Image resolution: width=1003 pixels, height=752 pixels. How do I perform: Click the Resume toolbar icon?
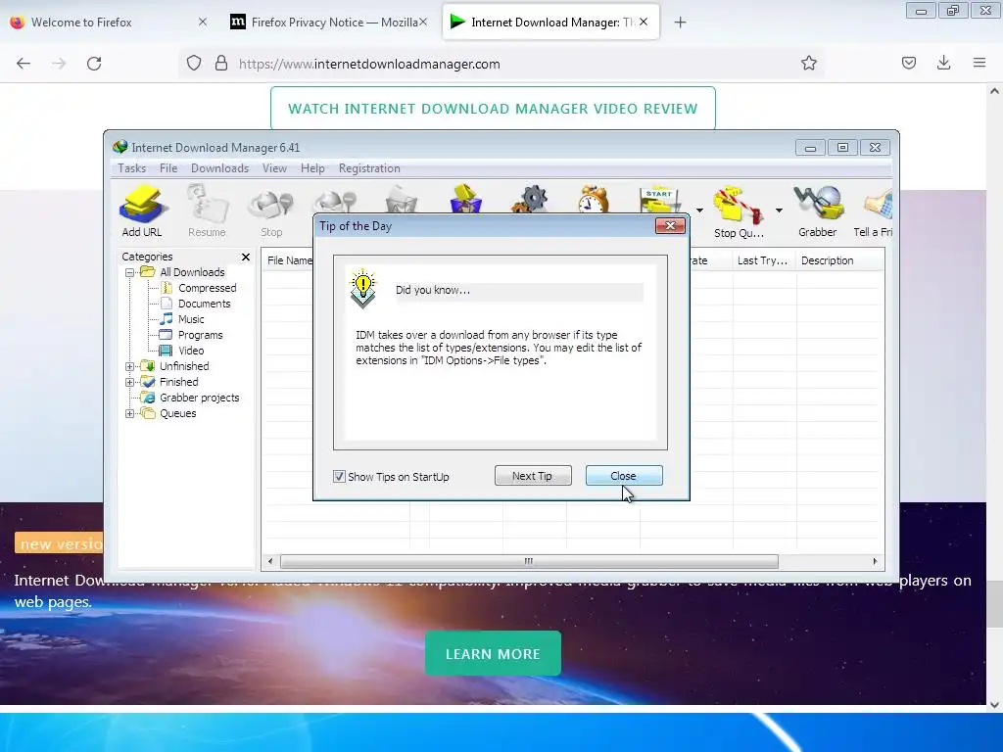point(207,211)
